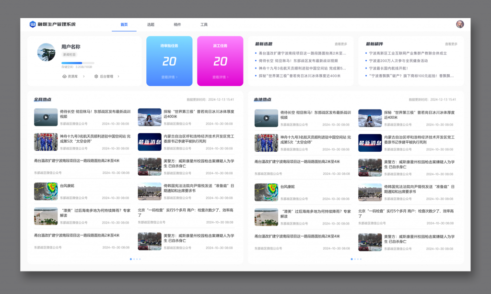Expand the arrow next to 后台管理
This screenshot has width=491, height=294.
[x=118, y=76]
